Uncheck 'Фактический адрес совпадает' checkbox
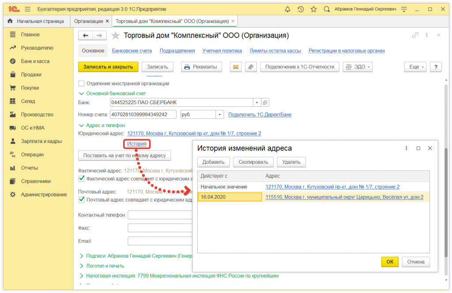The image size is (452, 293). 81,179
